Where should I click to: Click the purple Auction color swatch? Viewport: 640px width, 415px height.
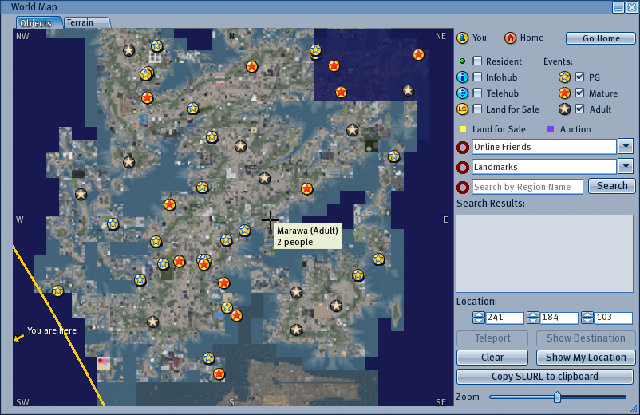coord(551,129)
